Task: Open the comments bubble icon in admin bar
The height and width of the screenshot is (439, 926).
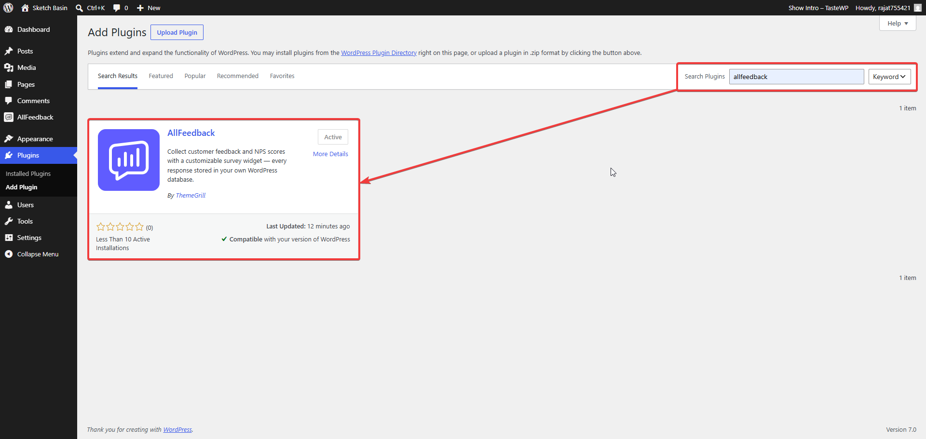Action: [x=117, y=8]
